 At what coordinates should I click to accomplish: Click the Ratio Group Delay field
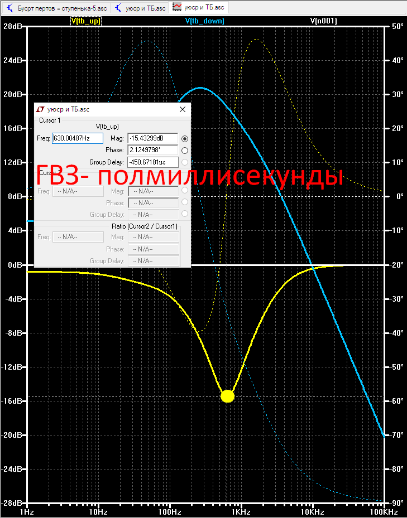(x=154, y=260)
